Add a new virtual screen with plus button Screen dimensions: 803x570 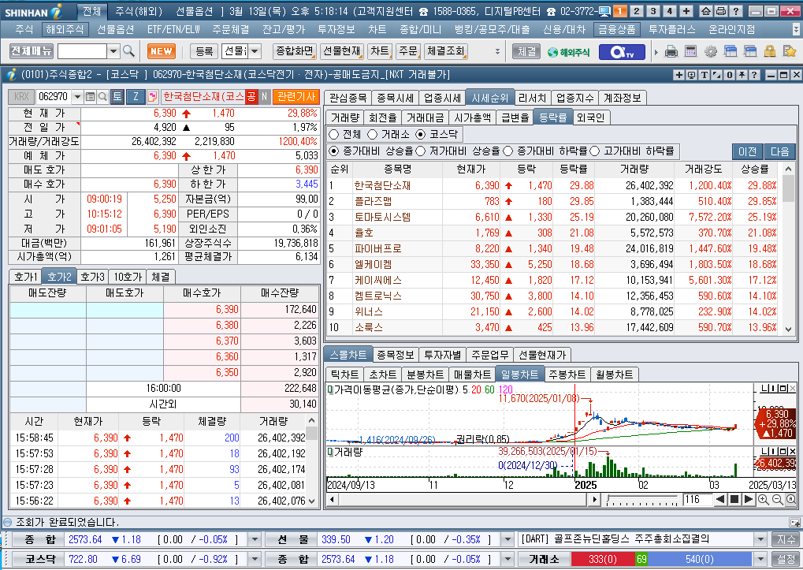tap(686, 11)
